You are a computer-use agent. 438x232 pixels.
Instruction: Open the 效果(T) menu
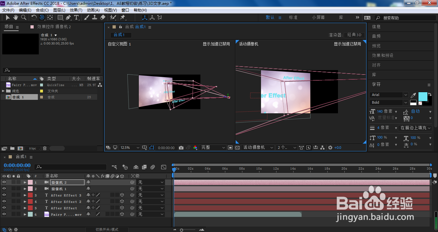pos(76,10)
